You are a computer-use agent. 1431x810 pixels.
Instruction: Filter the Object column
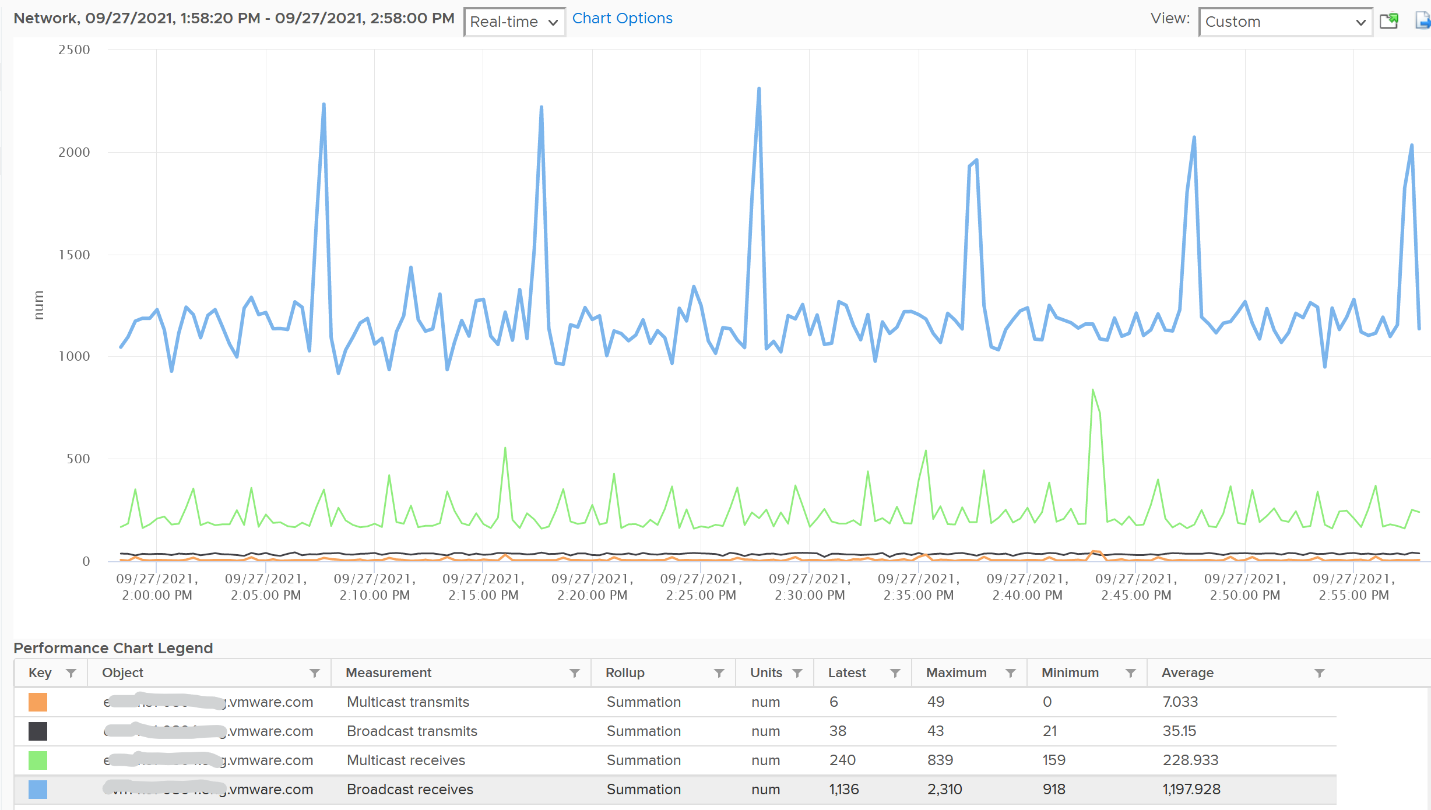[315, 673]
